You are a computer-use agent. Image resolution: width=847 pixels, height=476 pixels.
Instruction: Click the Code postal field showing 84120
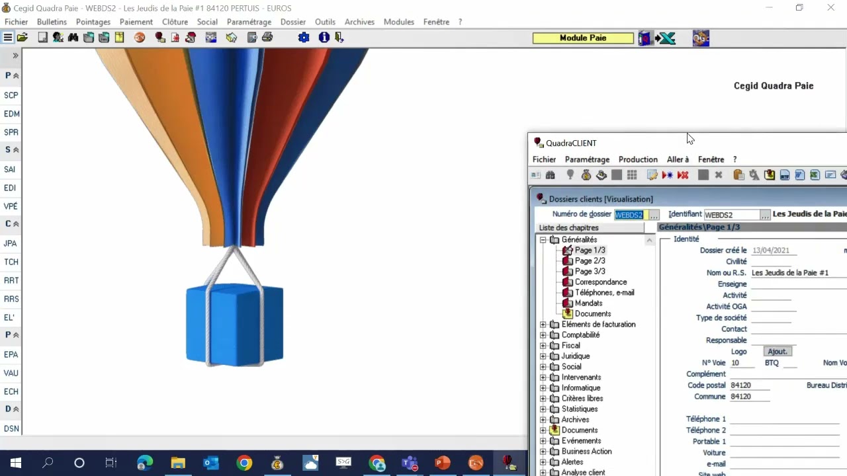[750, 385]
